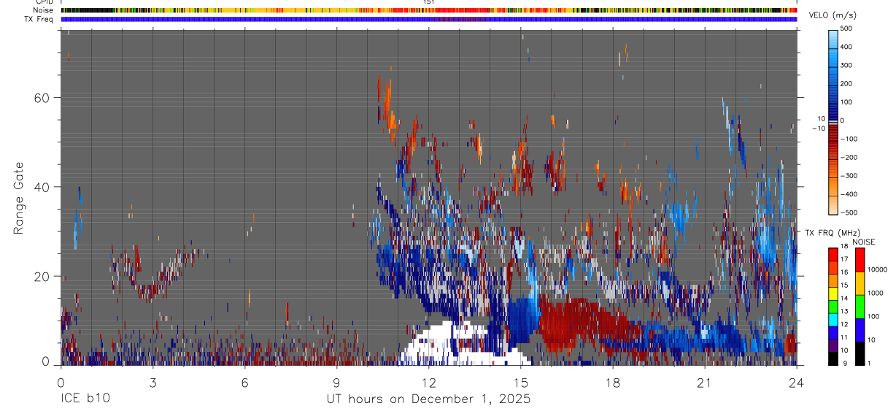Select the red top segment of NOISE colorbar
This screenshot has width=896, height=414.
860,261
